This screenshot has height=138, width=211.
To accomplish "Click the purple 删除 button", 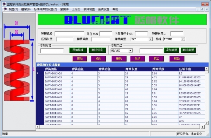I will 119,59.
